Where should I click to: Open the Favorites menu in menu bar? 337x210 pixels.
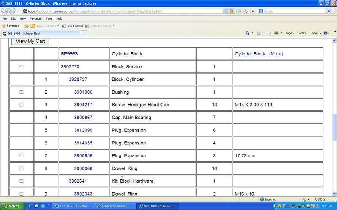pos(36,18)
